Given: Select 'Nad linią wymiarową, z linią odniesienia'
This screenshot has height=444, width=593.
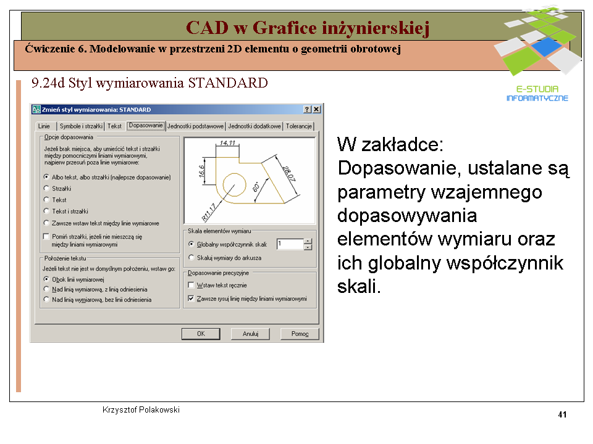Looking at the screenshot, I should (46, 289).
